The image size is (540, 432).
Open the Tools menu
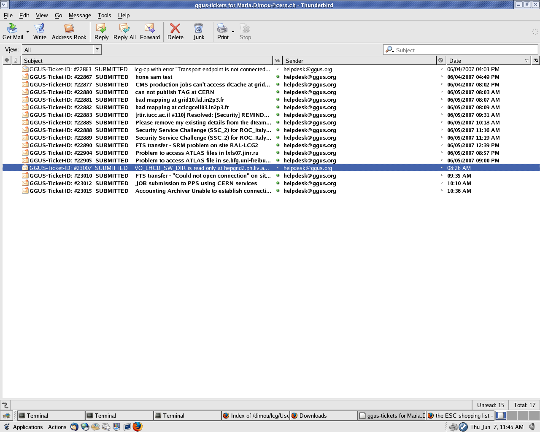(x=104, y=15)
